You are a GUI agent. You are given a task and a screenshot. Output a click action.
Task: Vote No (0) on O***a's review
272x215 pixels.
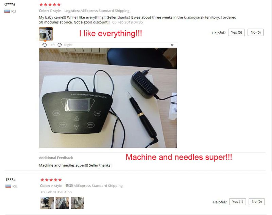(x=256, y=32)
